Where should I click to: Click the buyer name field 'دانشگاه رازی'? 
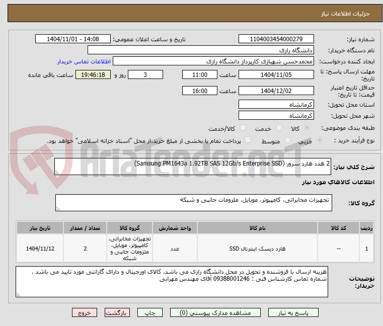point(200,50)
